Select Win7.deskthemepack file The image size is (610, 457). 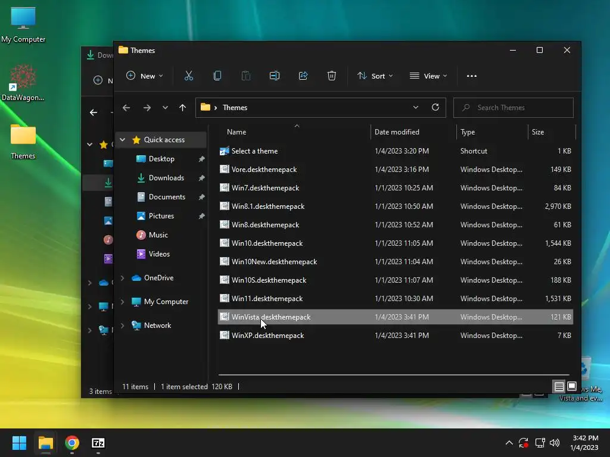(x=396, y=187)
